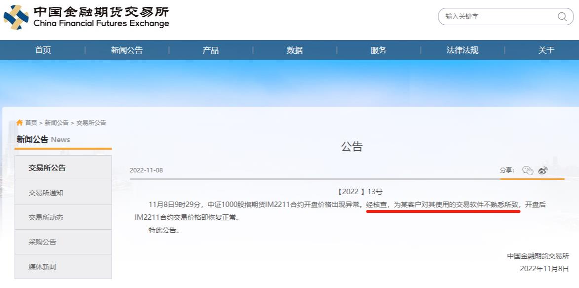The height and width of the screenshot is (288, 579).
Task: View 采购公告 from the sidebar
Action: (x=42, y=242)
